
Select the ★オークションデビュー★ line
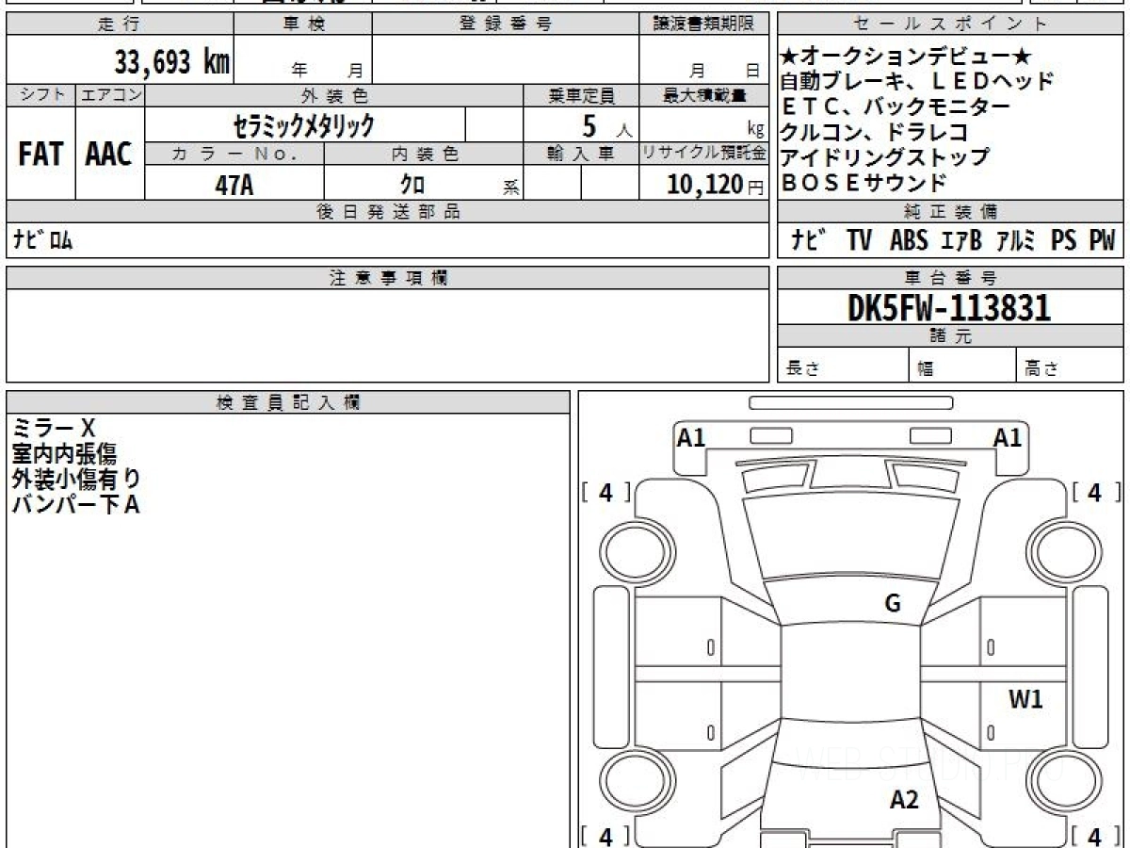(907, 57)
